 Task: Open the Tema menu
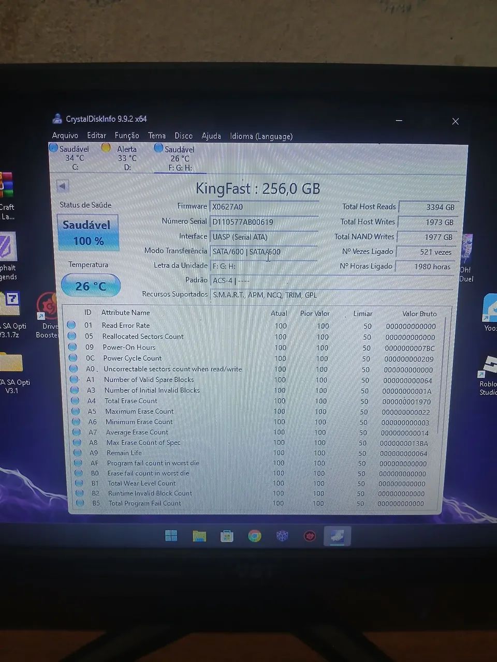coord(157,136)
